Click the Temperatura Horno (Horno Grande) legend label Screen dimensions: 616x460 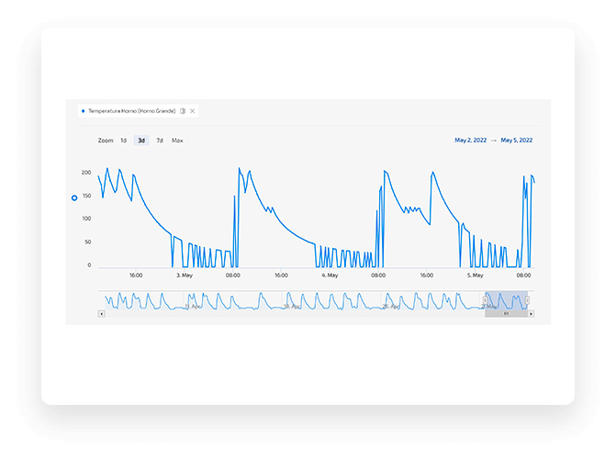(132, 111)
